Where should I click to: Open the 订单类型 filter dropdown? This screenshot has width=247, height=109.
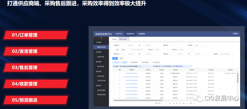point(201,45)
